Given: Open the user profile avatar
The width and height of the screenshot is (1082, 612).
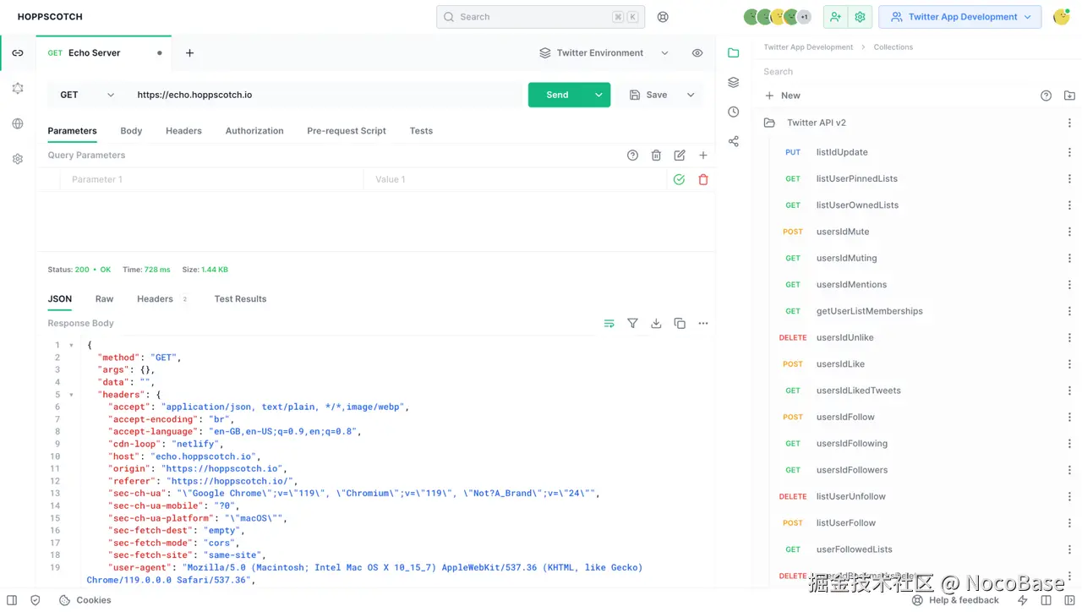Looking at the screenshot, I should [1061, 17].
